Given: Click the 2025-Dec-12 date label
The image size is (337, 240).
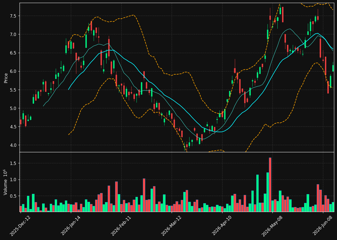Looking at the screenshot, I should tap(20, 225).
